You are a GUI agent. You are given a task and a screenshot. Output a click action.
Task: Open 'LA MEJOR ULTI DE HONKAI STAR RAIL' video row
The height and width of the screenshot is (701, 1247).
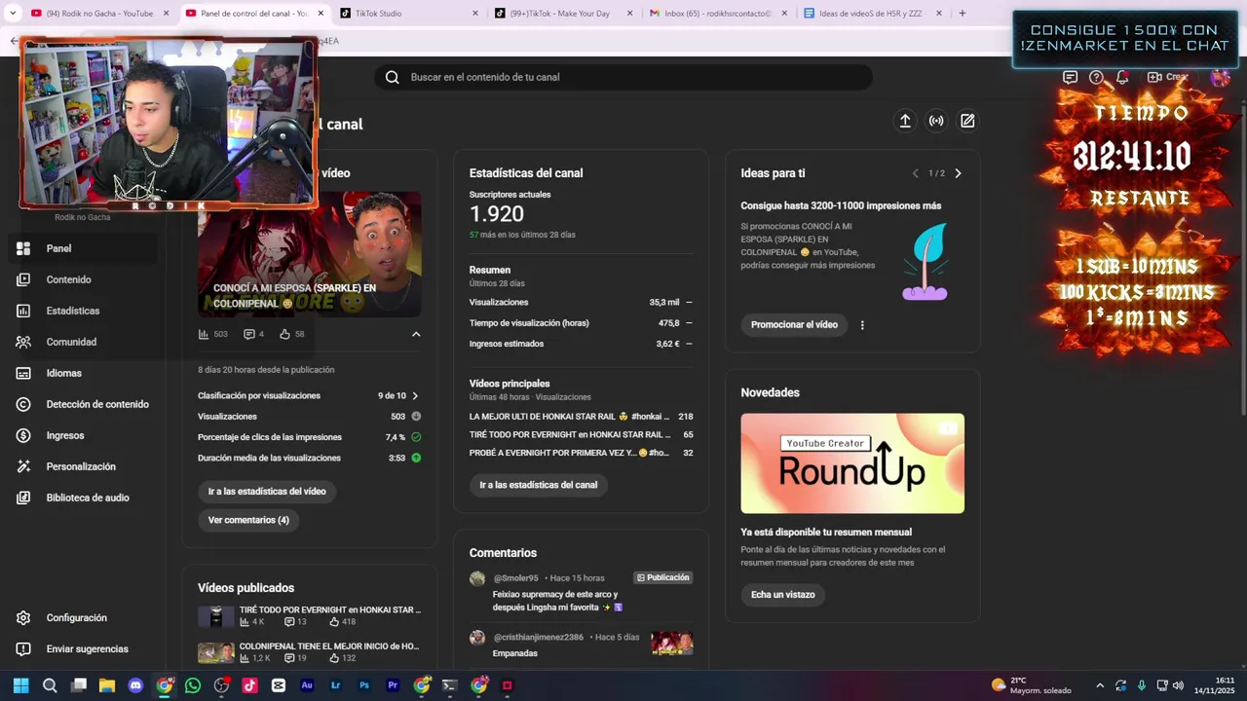[x=581, y=417]
